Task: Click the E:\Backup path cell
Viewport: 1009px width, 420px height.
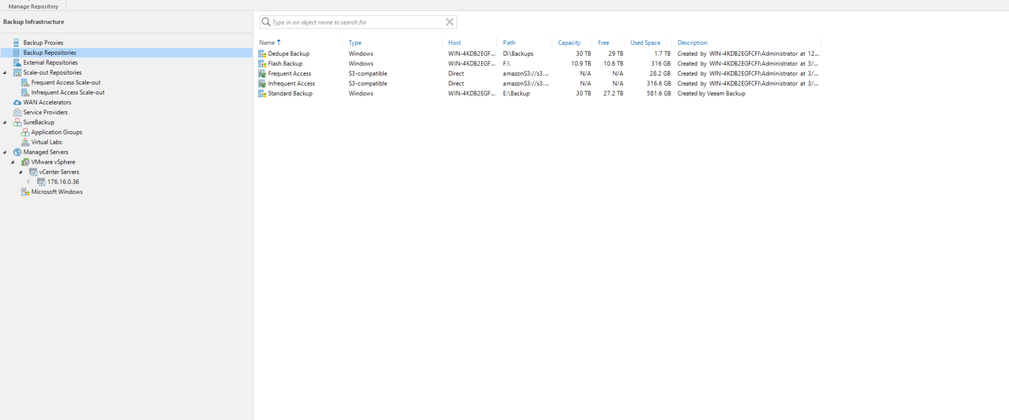Action: (x=517, y=93)
